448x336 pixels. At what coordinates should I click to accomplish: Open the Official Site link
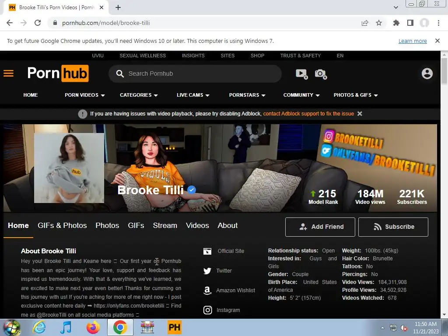[231, 251]
